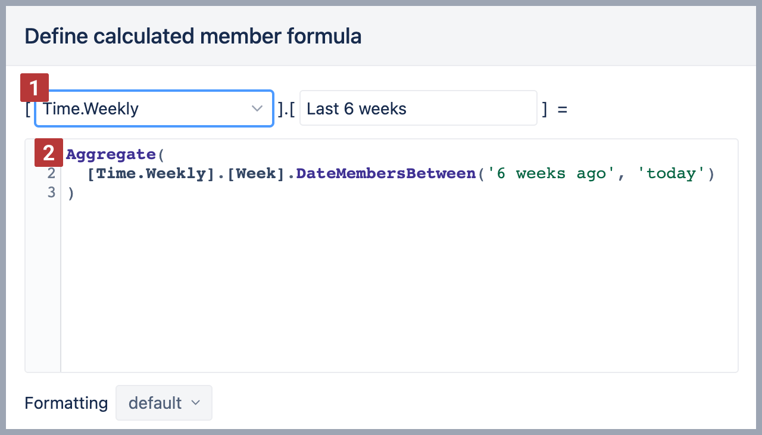The image size is (762, 435).
Task: Click the 'Formatting' label
Action: (66, 403)
